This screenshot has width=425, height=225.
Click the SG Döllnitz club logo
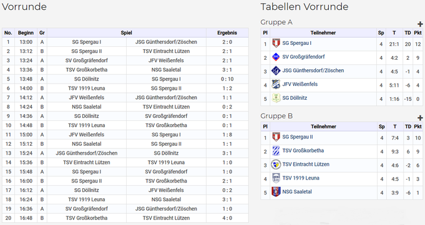pos(276,98)
